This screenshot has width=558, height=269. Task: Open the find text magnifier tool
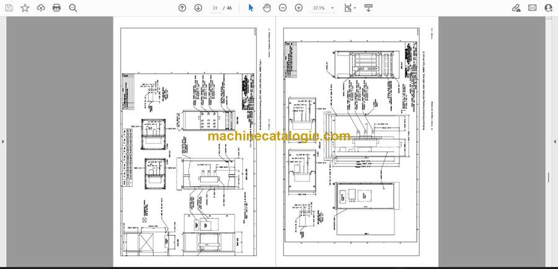coord(73,8)
